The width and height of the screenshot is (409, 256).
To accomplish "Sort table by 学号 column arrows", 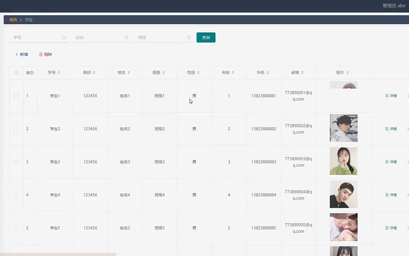I will click(59, 72).
